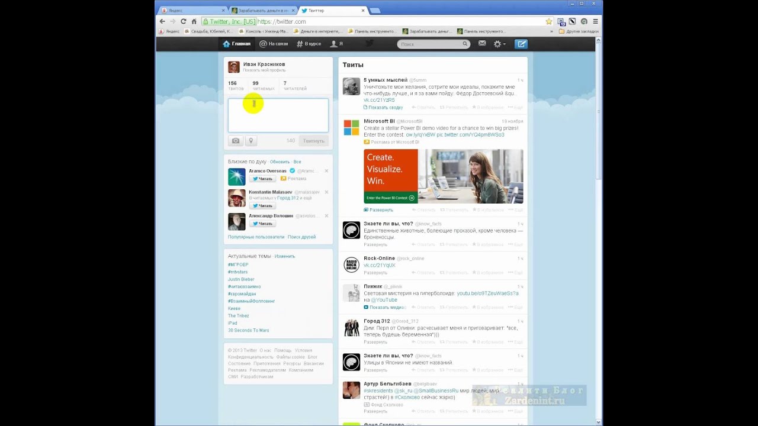Viewport: 758px width, 426px height.
Task: Follow Александр Волошин with Читать button
Action: coord(262,224)
